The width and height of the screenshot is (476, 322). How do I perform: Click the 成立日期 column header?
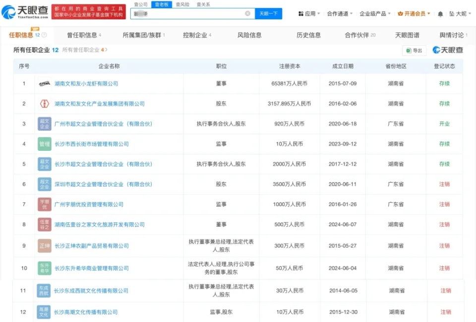tap(343, 66)
